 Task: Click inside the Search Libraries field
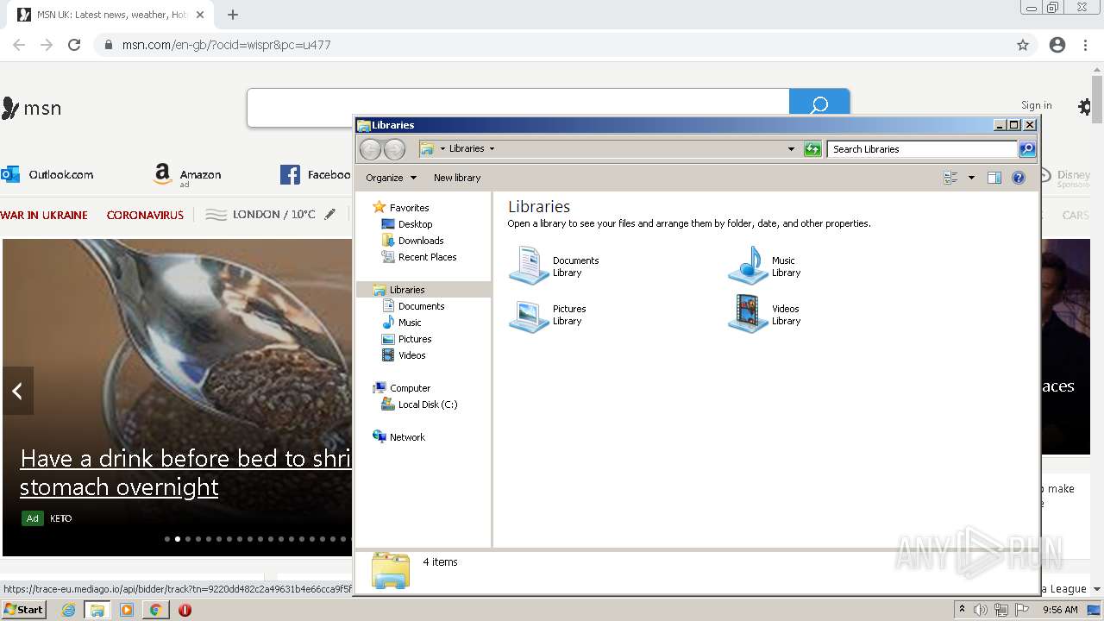922,149
